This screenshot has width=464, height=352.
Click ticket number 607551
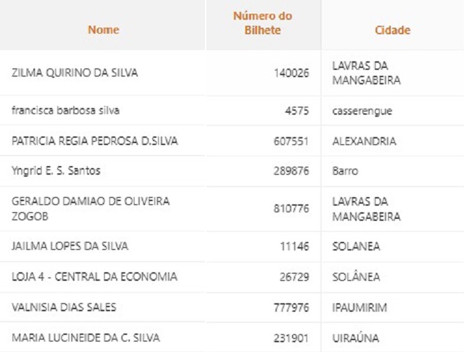291,141
